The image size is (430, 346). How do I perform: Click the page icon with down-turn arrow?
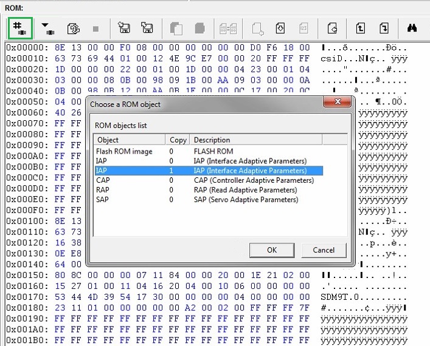click(383, 28)
